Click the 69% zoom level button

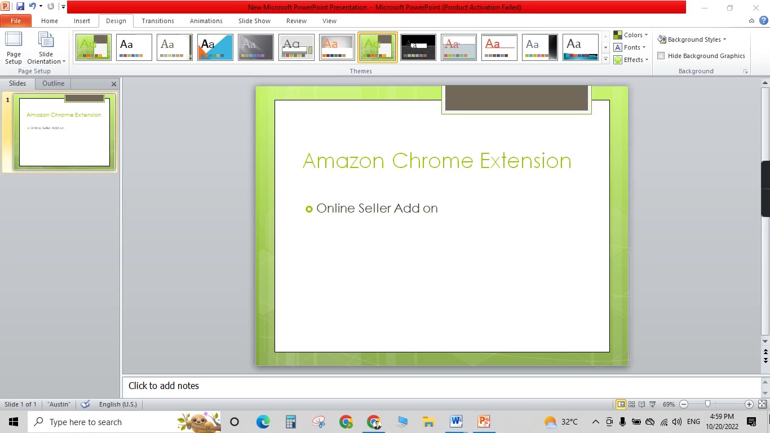click(x=669, y=404)
